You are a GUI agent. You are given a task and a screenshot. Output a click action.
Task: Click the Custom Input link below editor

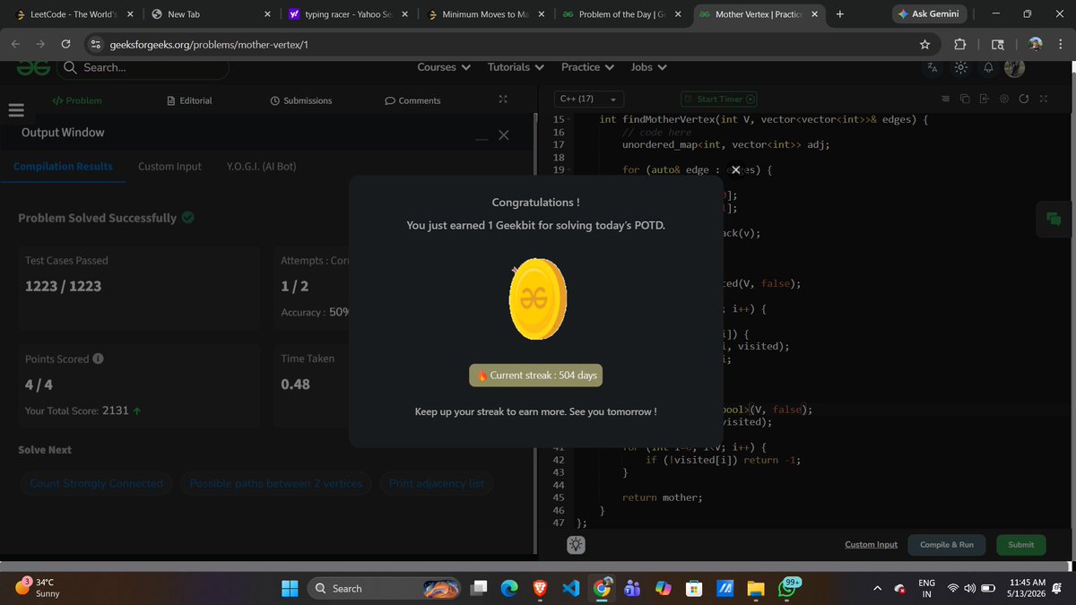point(871,544)
